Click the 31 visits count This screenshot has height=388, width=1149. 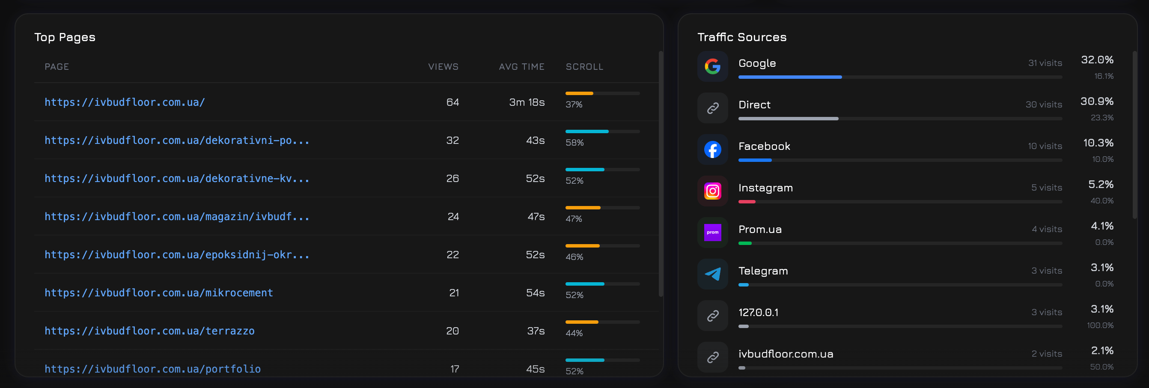[x=1045, y=63]
